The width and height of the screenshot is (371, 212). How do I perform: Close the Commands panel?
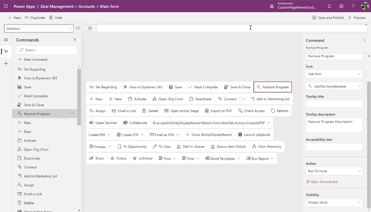tap(75, 40)
